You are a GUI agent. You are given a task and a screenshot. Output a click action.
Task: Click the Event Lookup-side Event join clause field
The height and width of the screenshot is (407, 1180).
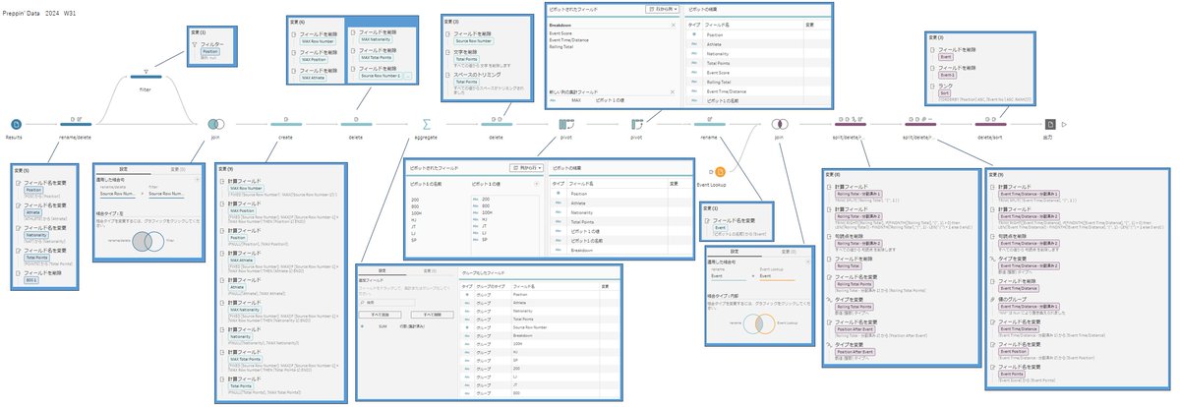click(777, 276)
